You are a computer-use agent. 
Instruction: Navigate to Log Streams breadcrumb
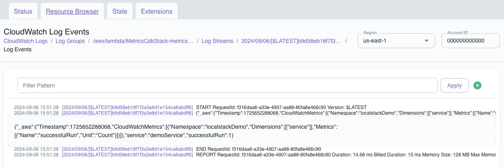point(217,41)
